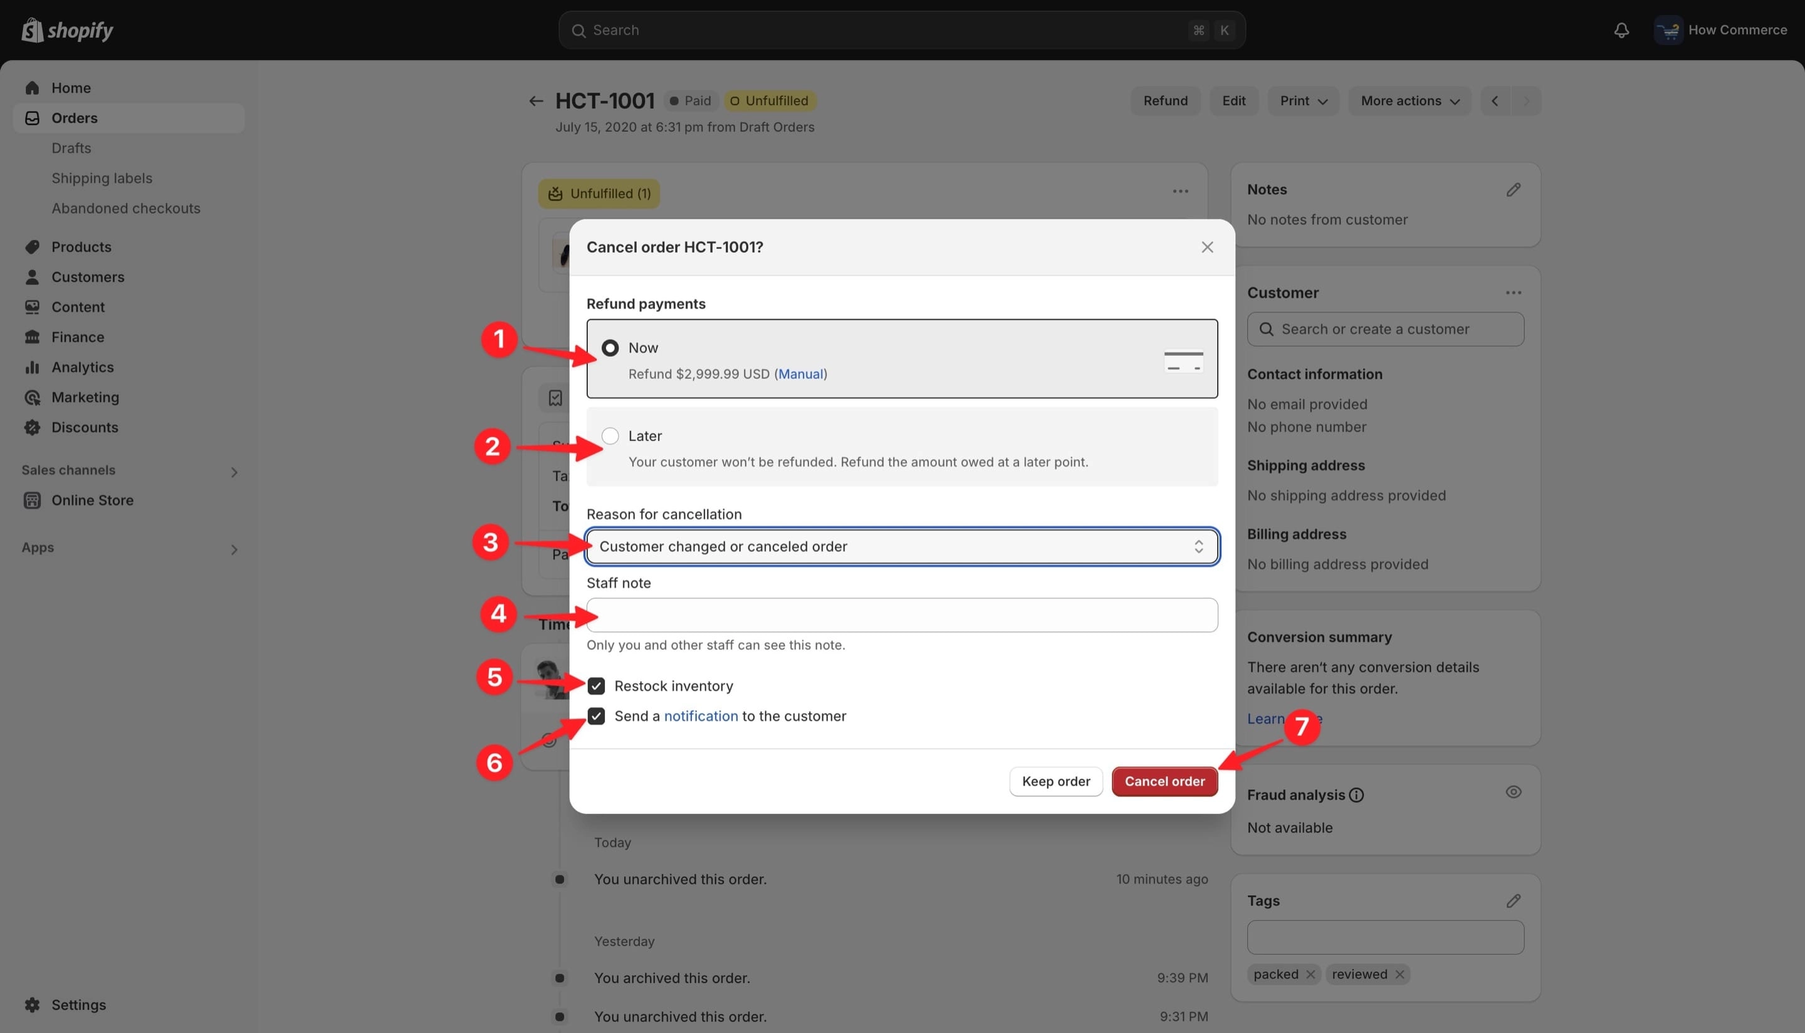Click the Refund button
The height and width of the screenshot is (1033, 1805).
click(x=1164, y=101)
